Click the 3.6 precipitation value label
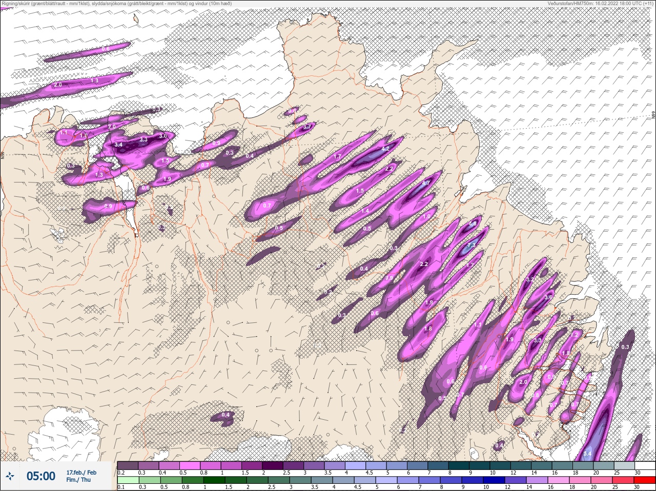 548,297
